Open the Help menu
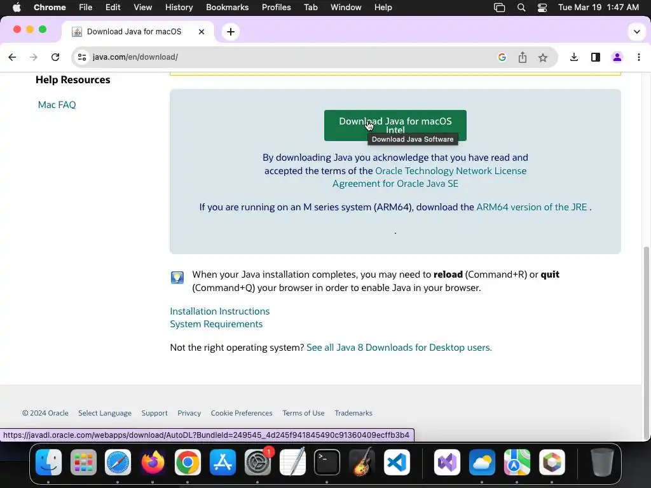651x488 pixels. click(383, 8)
